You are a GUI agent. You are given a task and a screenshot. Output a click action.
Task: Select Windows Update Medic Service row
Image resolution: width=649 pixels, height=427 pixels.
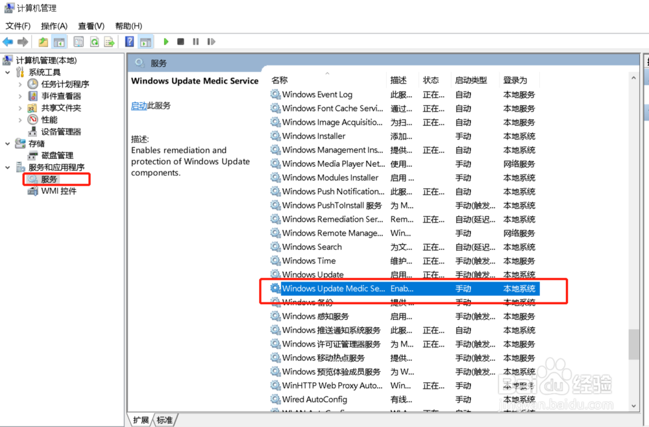tap(404, 289)
